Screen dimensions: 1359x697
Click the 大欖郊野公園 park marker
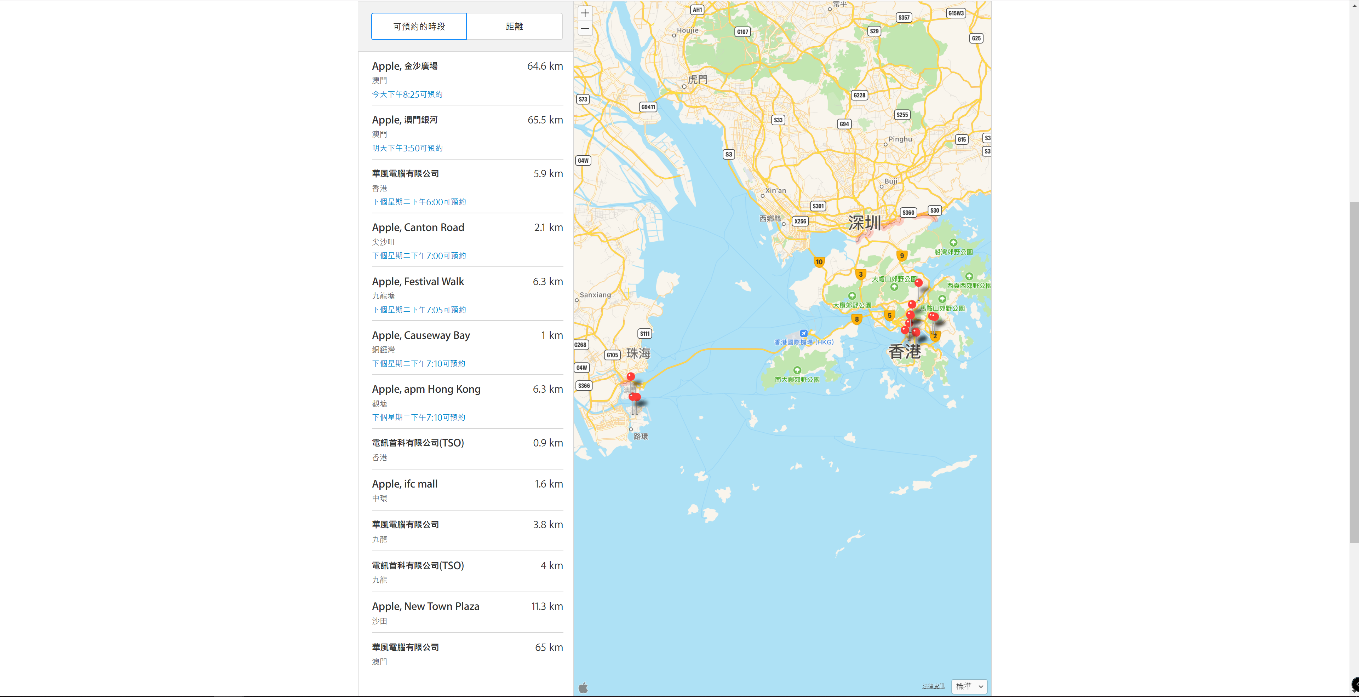tap(852, 296)
